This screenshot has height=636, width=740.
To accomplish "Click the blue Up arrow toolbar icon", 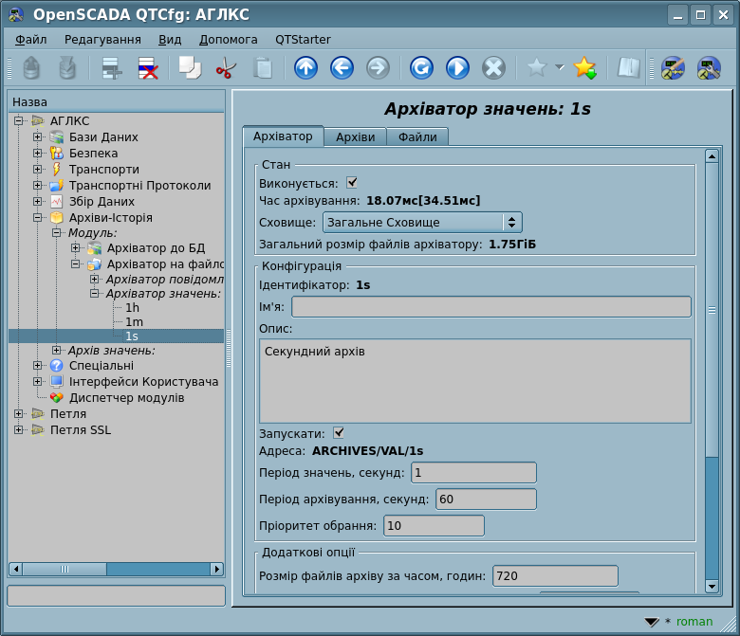I will pyautogui.click(x=305, y=68).
